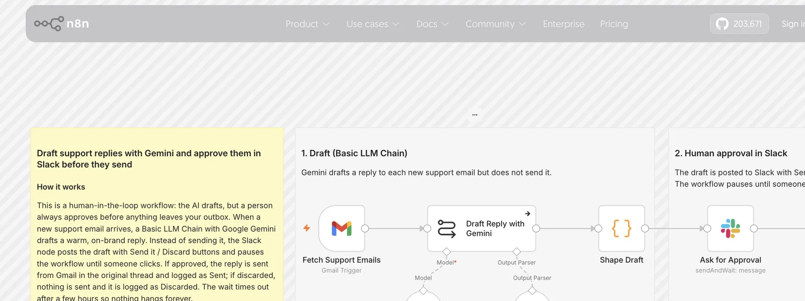Click the Output Parser diamond connector

[516, 251]
